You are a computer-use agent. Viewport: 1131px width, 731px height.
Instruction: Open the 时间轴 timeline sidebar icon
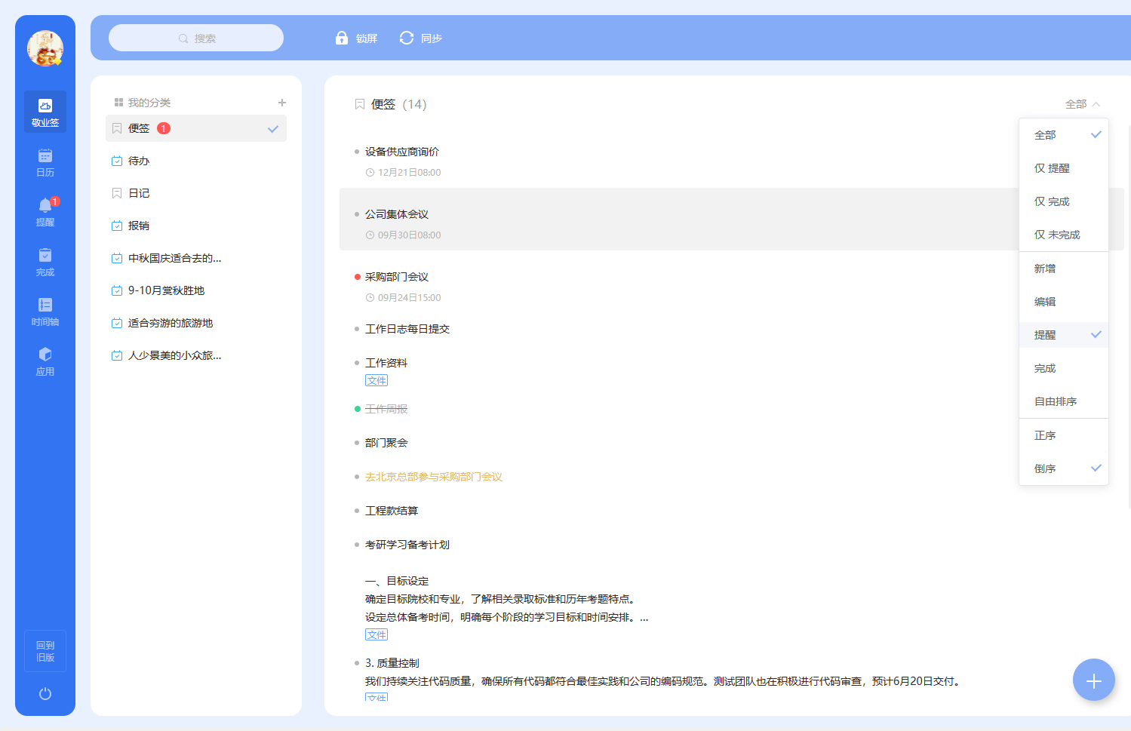(x=45, y=312)
